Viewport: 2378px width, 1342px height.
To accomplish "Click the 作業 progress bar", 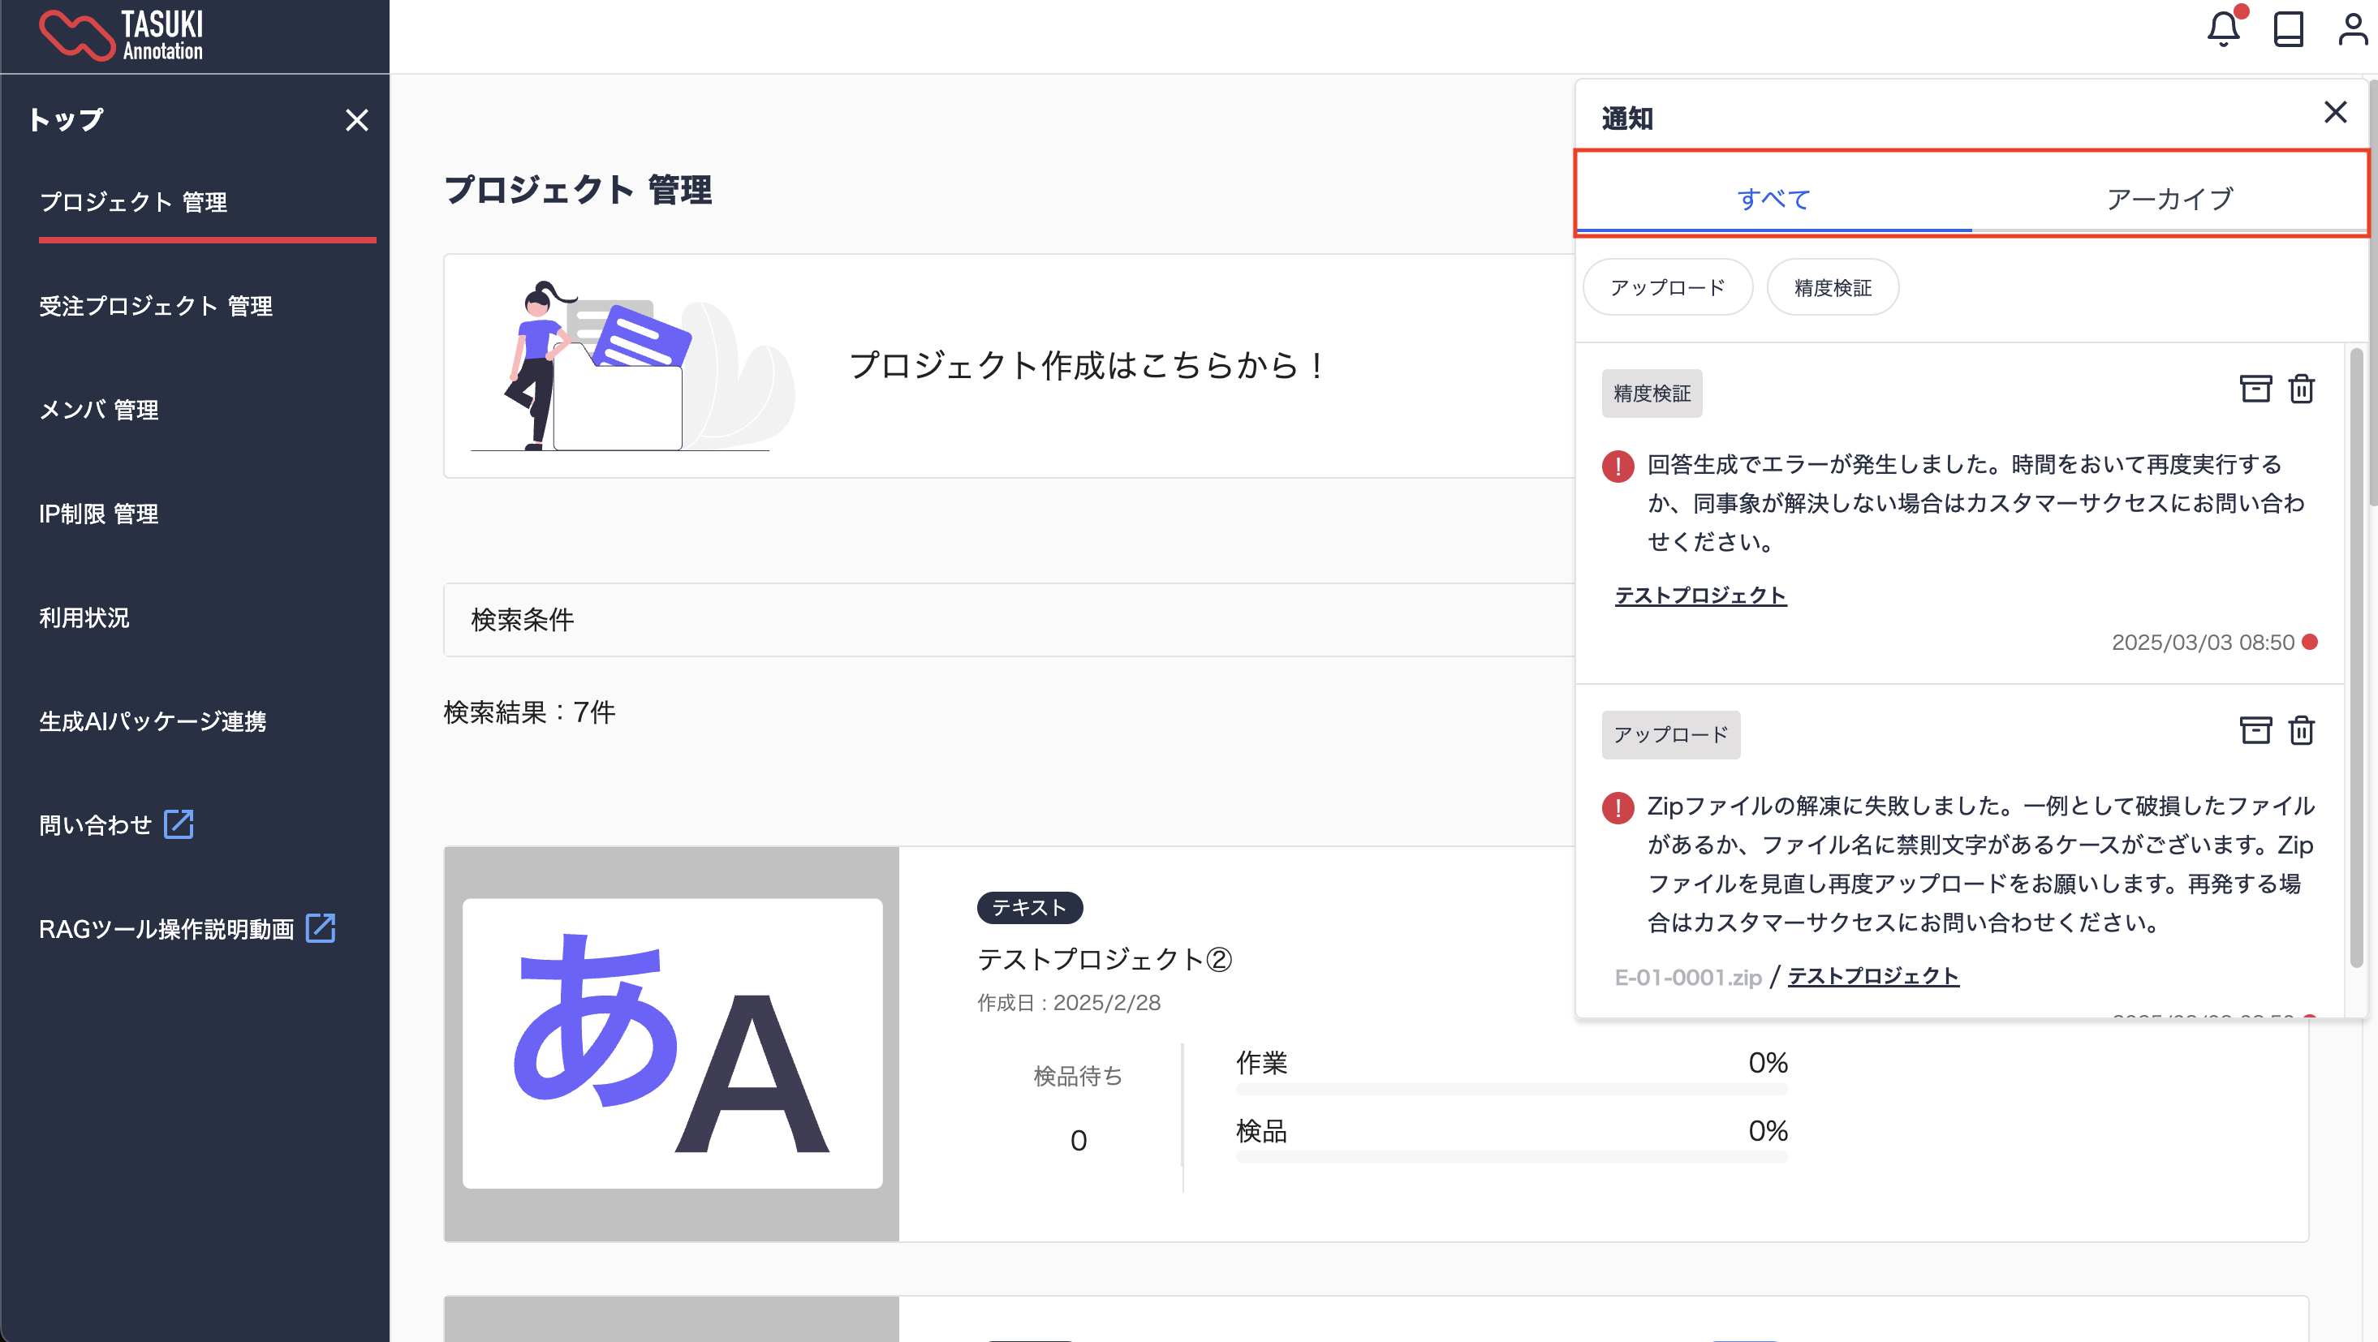I will [x=1511, y=1089].
